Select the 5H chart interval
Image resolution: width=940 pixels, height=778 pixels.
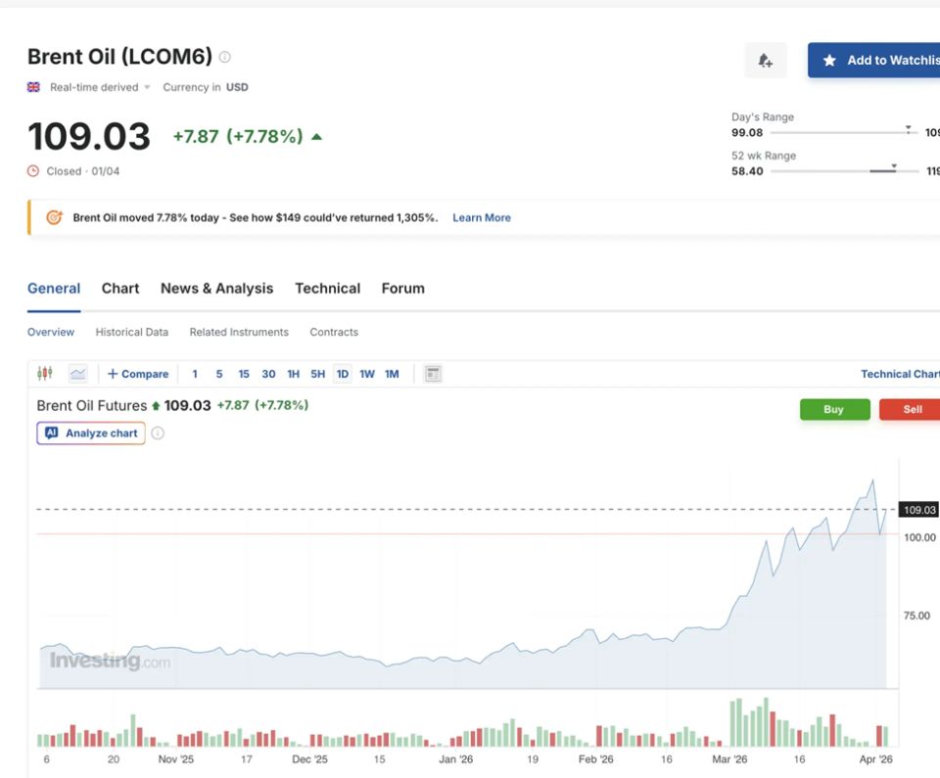point(317,374)
